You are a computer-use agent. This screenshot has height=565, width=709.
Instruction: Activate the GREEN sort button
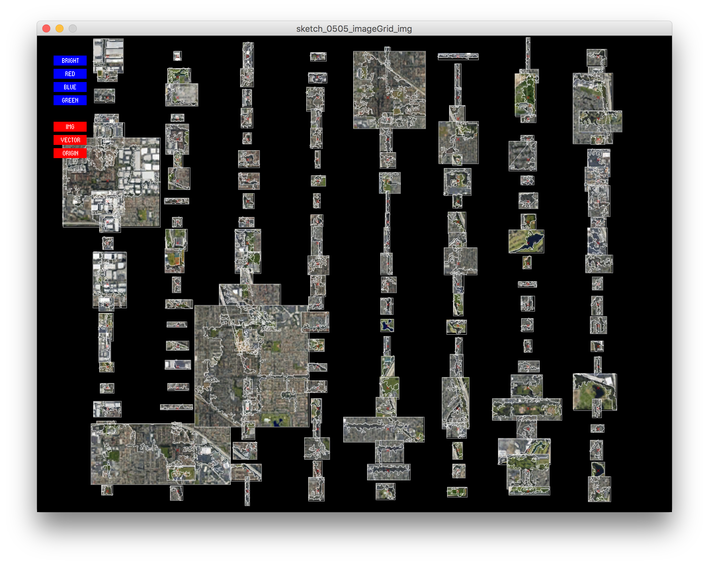tap(70, 100)
